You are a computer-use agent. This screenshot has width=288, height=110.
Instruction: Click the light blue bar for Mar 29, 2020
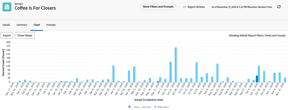tap(114, 74)
